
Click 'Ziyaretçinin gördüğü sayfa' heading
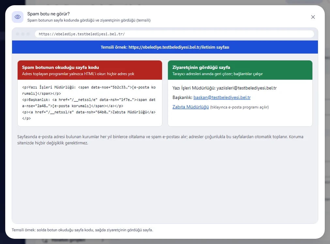coord(201,68)
